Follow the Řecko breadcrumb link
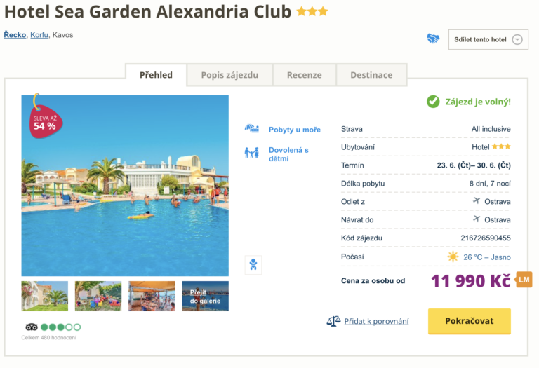539x368 pixels. click(x=15, y=35)
